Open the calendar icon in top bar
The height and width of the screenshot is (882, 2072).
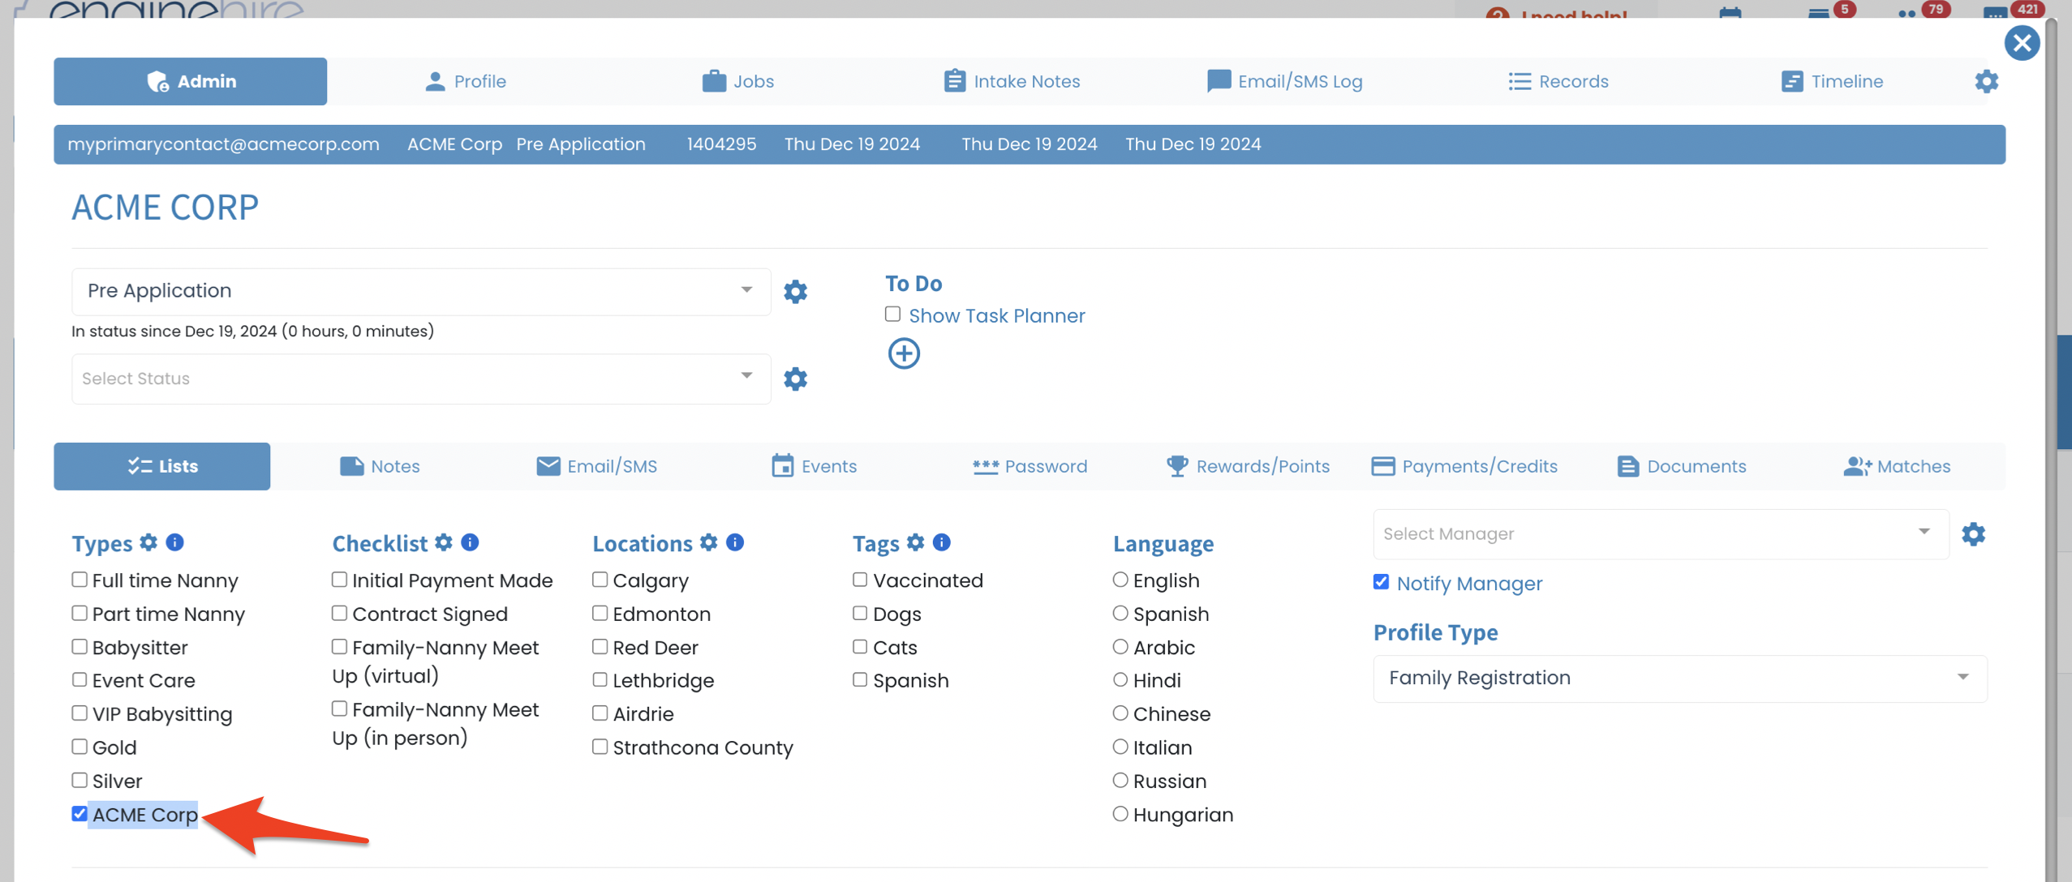[1730, 13]
